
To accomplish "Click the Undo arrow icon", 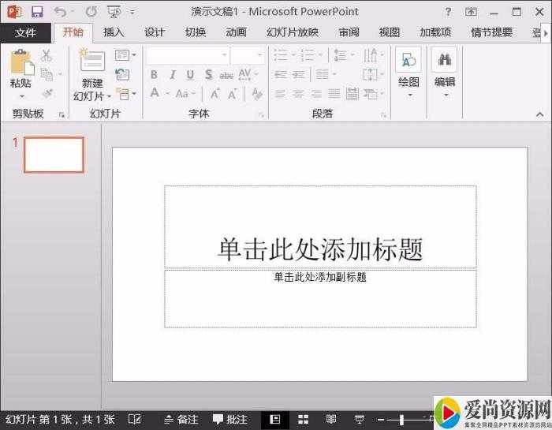I will [x=60, y=13].
